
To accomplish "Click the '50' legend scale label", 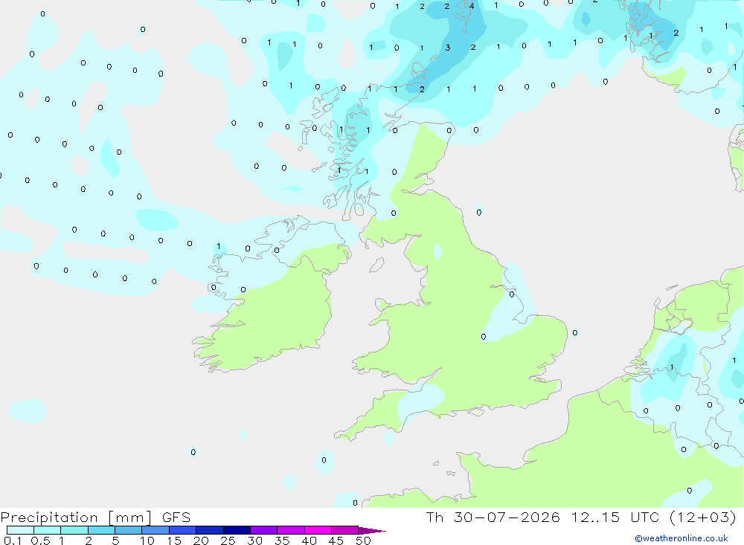I will tap(363, 541).
